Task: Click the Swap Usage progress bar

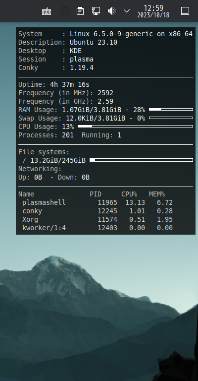Action: pyautogui.click(x=171, y=118)
